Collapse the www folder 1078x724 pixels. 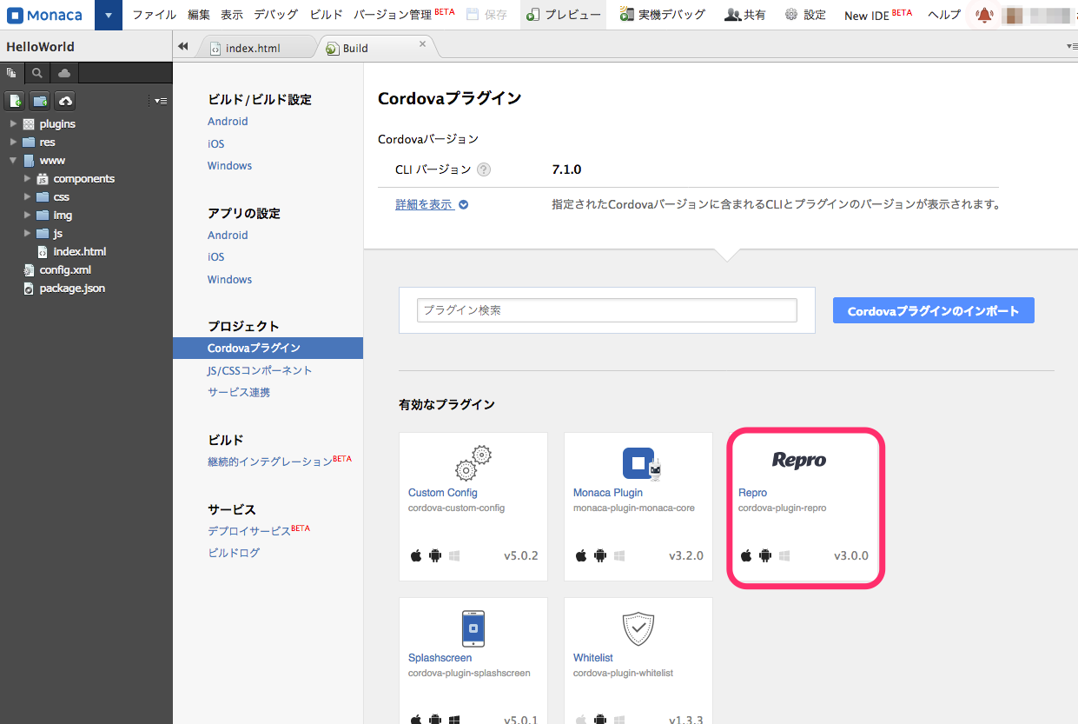point(13,160)
